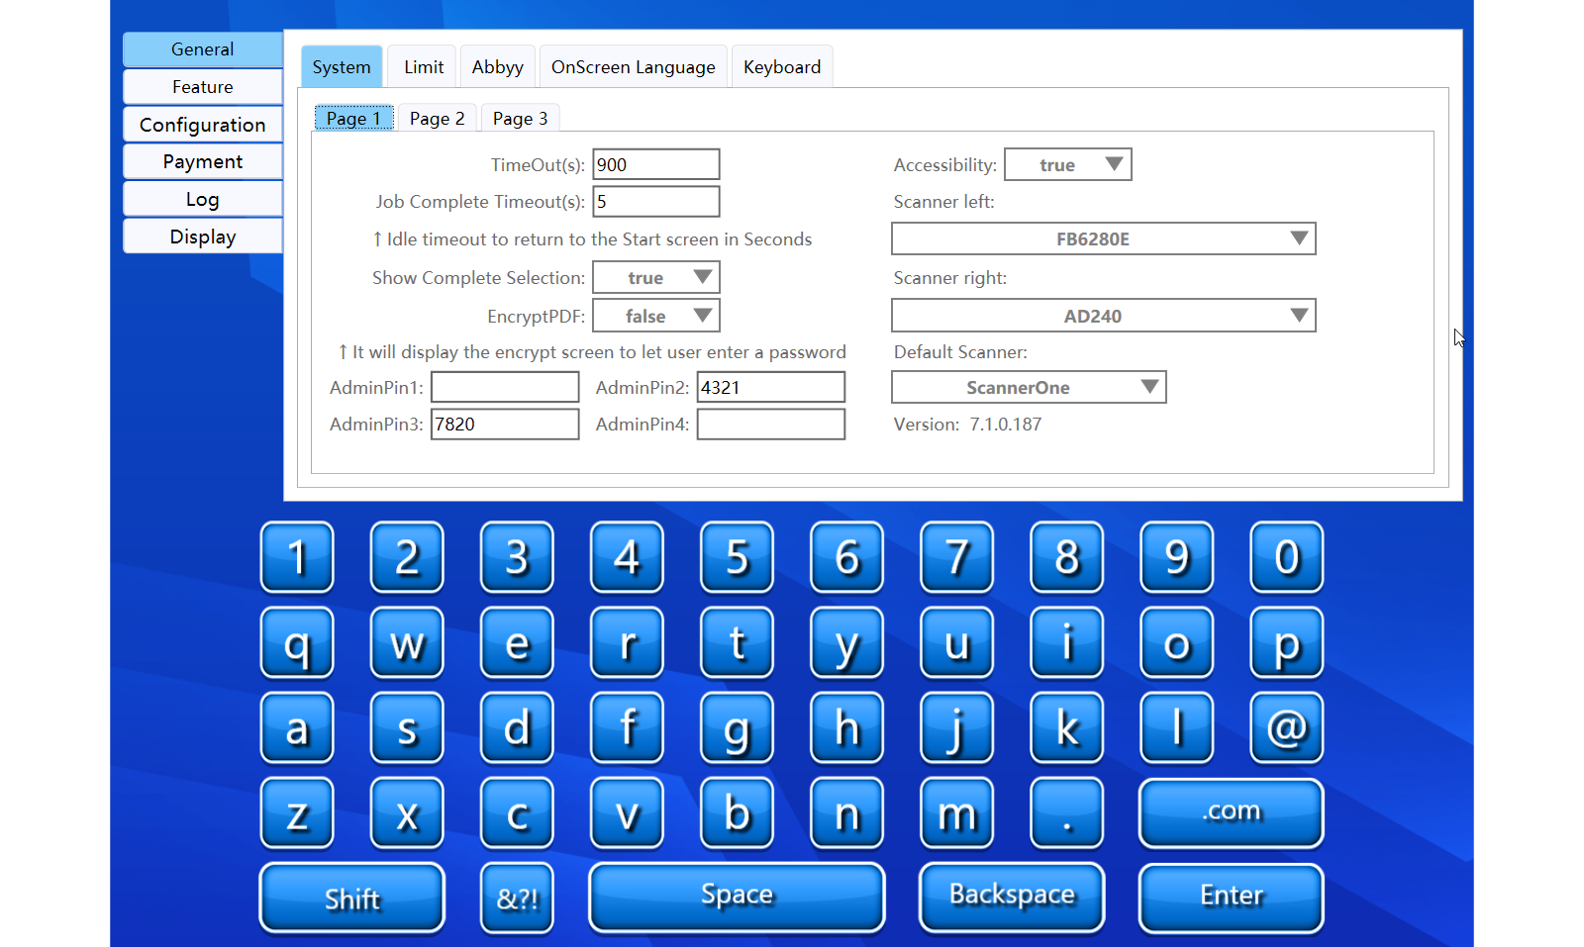1584x947 pixels.
Task: Select Page 2 sub-tab
Action: coord(437,118)
